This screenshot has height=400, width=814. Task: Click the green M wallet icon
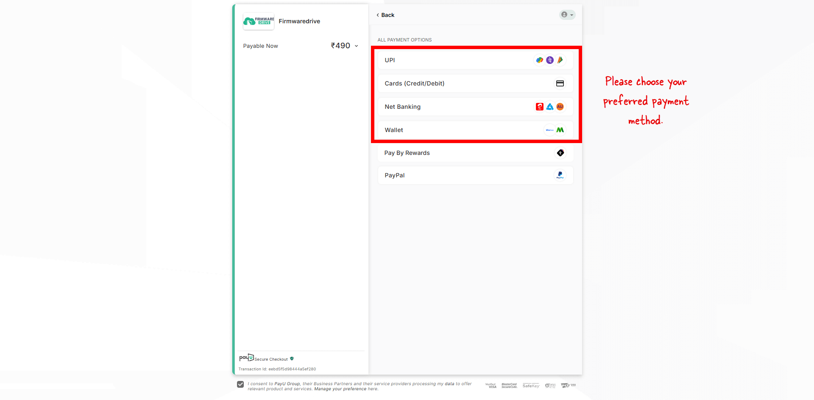click(560, 130)
